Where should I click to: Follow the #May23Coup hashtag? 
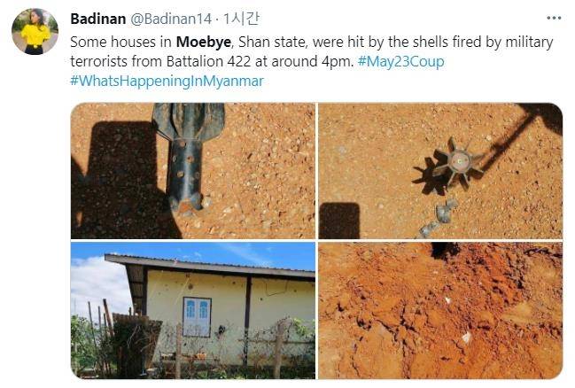pos(400,61)
